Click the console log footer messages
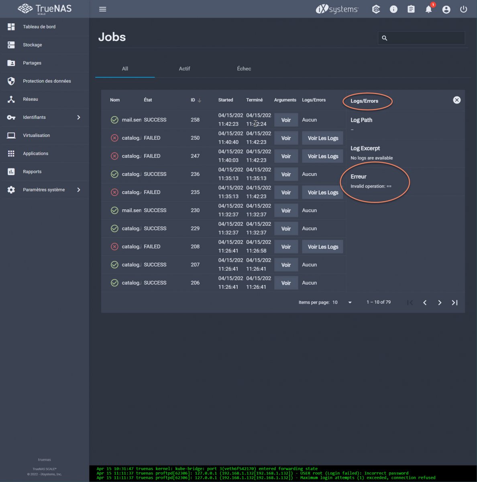The width and height of the screenshot is (477, 482). point(283,473)
